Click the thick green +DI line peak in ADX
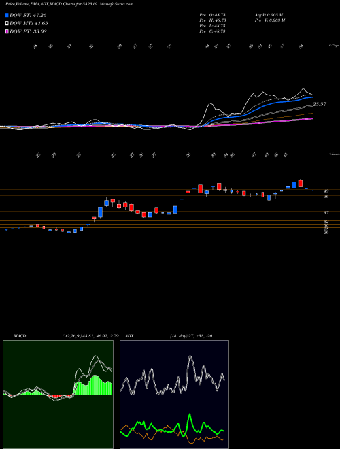This screenshot has width=340, height=449. click(190, 414)
